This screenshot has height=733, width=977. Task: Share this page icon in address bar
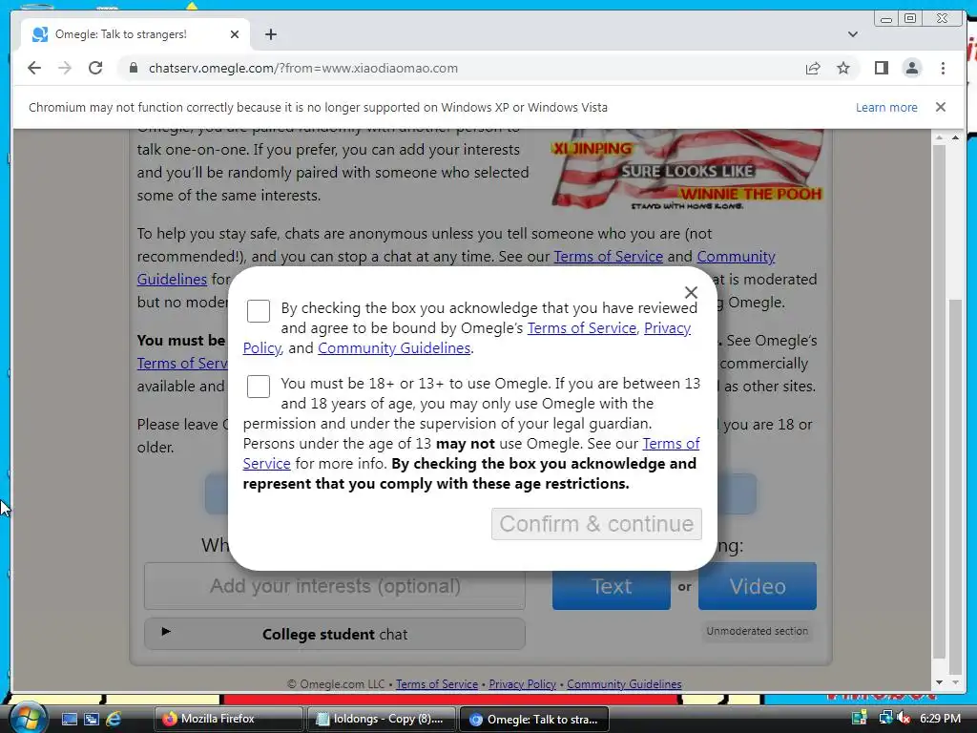pyautogui.click(x=813, y=68)
